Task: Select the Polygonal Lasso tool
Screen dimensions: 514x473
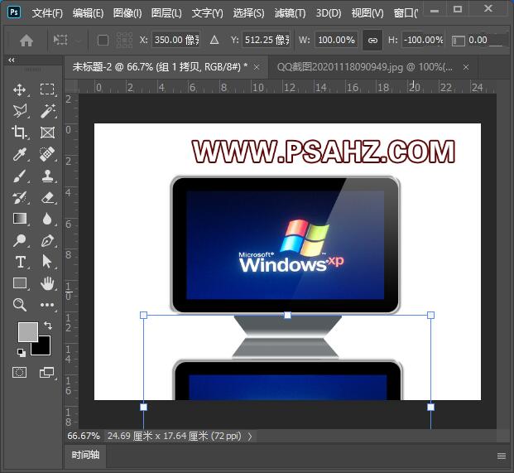Action: 20,111
